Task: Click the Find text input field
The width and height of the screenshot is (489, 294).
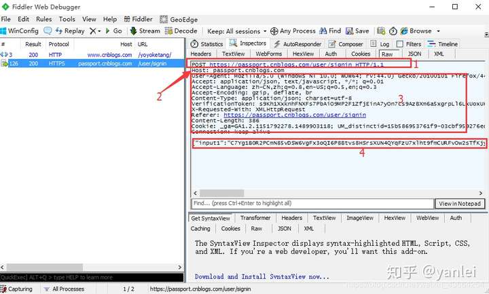Action: pyautogui.click(x=312, y=204)
